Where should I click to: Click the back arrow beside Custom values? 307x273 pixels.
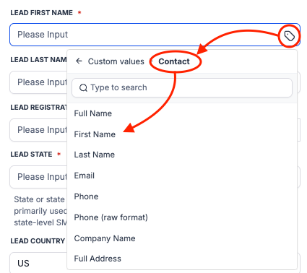(x=79, y=61)
